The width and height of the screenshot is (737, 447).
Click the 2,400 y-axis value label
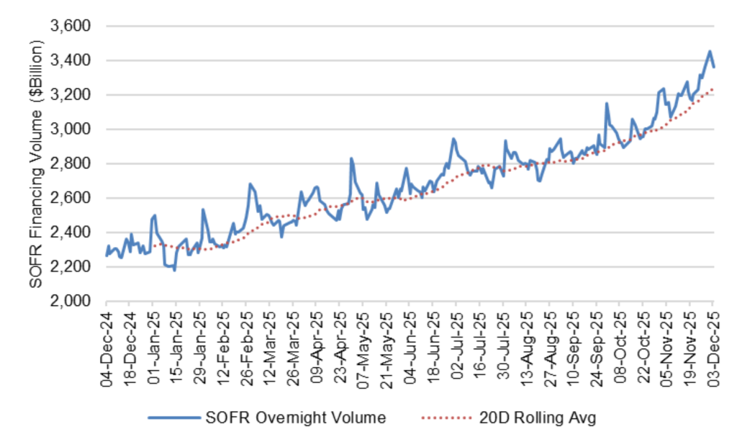pyautogui.click(x=70, y=232)
